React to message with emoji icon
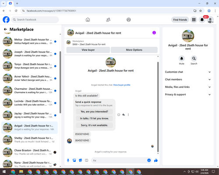 [119, 115]
